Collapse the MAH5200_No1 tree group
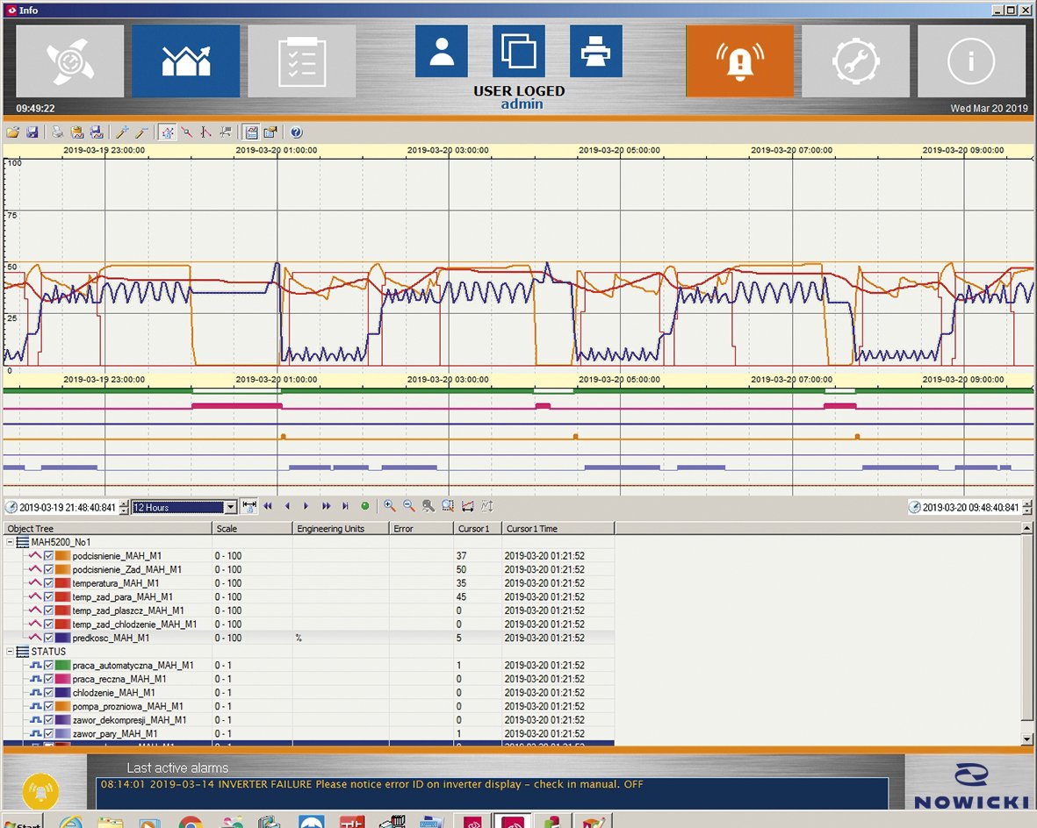This screenshot has height=828, width=1037. [11, 542]
